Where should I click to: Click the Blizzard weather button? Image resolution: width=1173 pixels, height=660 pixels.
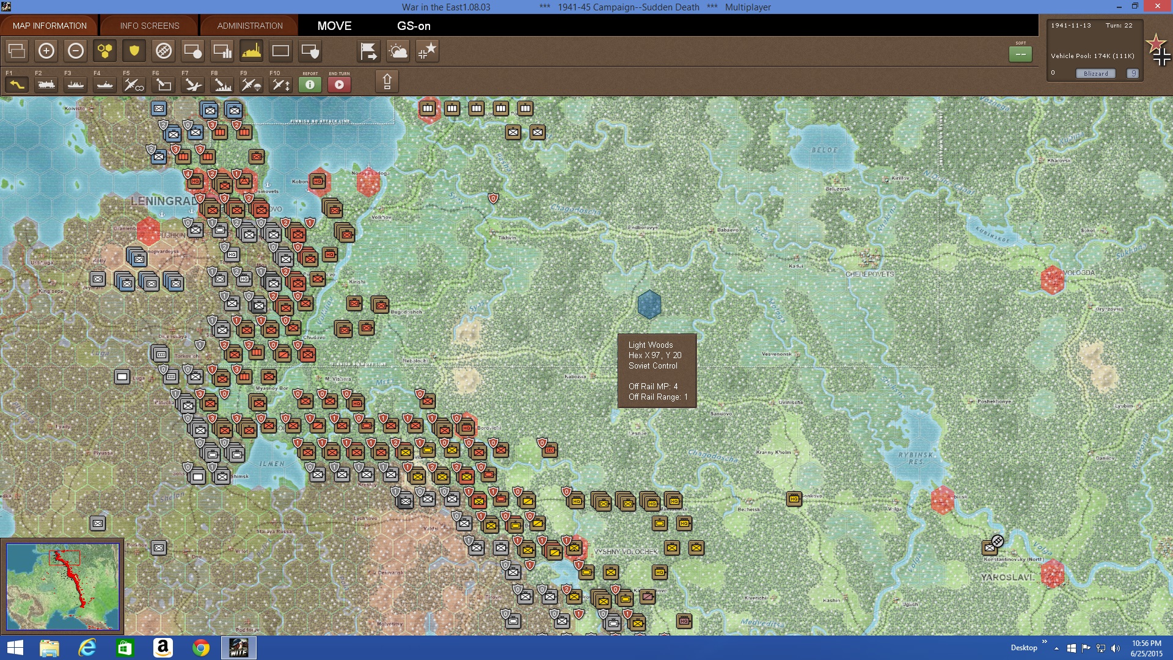pyautogui.click(x=1095, y=73)
